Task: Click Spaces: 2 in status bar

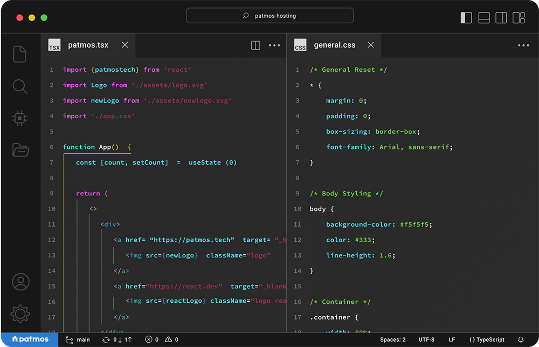Action: pyautogui.click(x=392, y=340)
